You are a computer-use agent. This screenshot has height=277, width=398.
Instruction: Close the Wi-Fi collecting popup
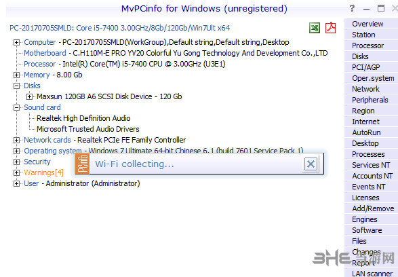click(x=311, y=164)
